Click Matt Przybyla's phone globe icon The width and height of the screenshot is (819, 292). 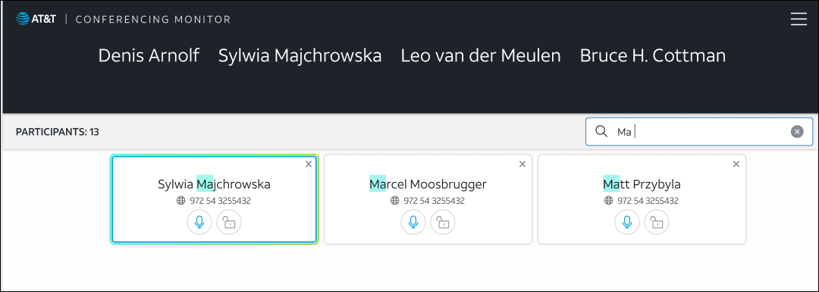(x=608, y=200)
